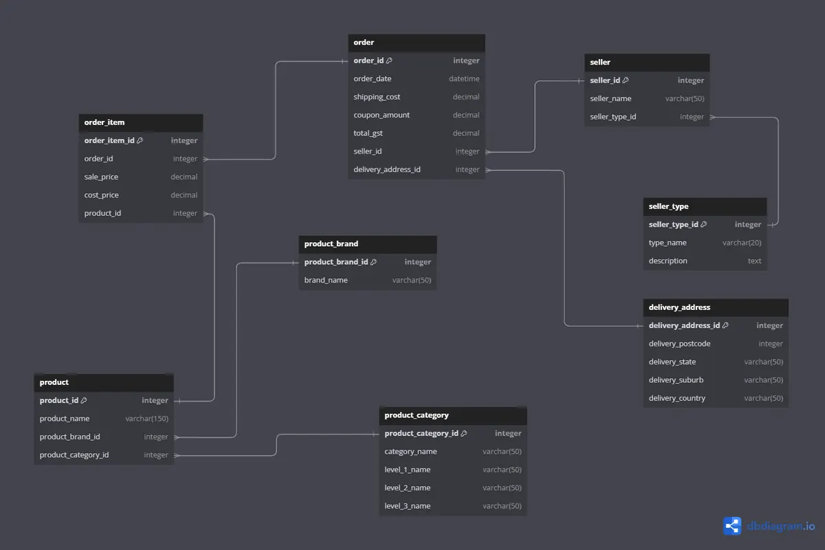825x550 pixels.
Task: Select the order_item table header
Action: [141, 122]
